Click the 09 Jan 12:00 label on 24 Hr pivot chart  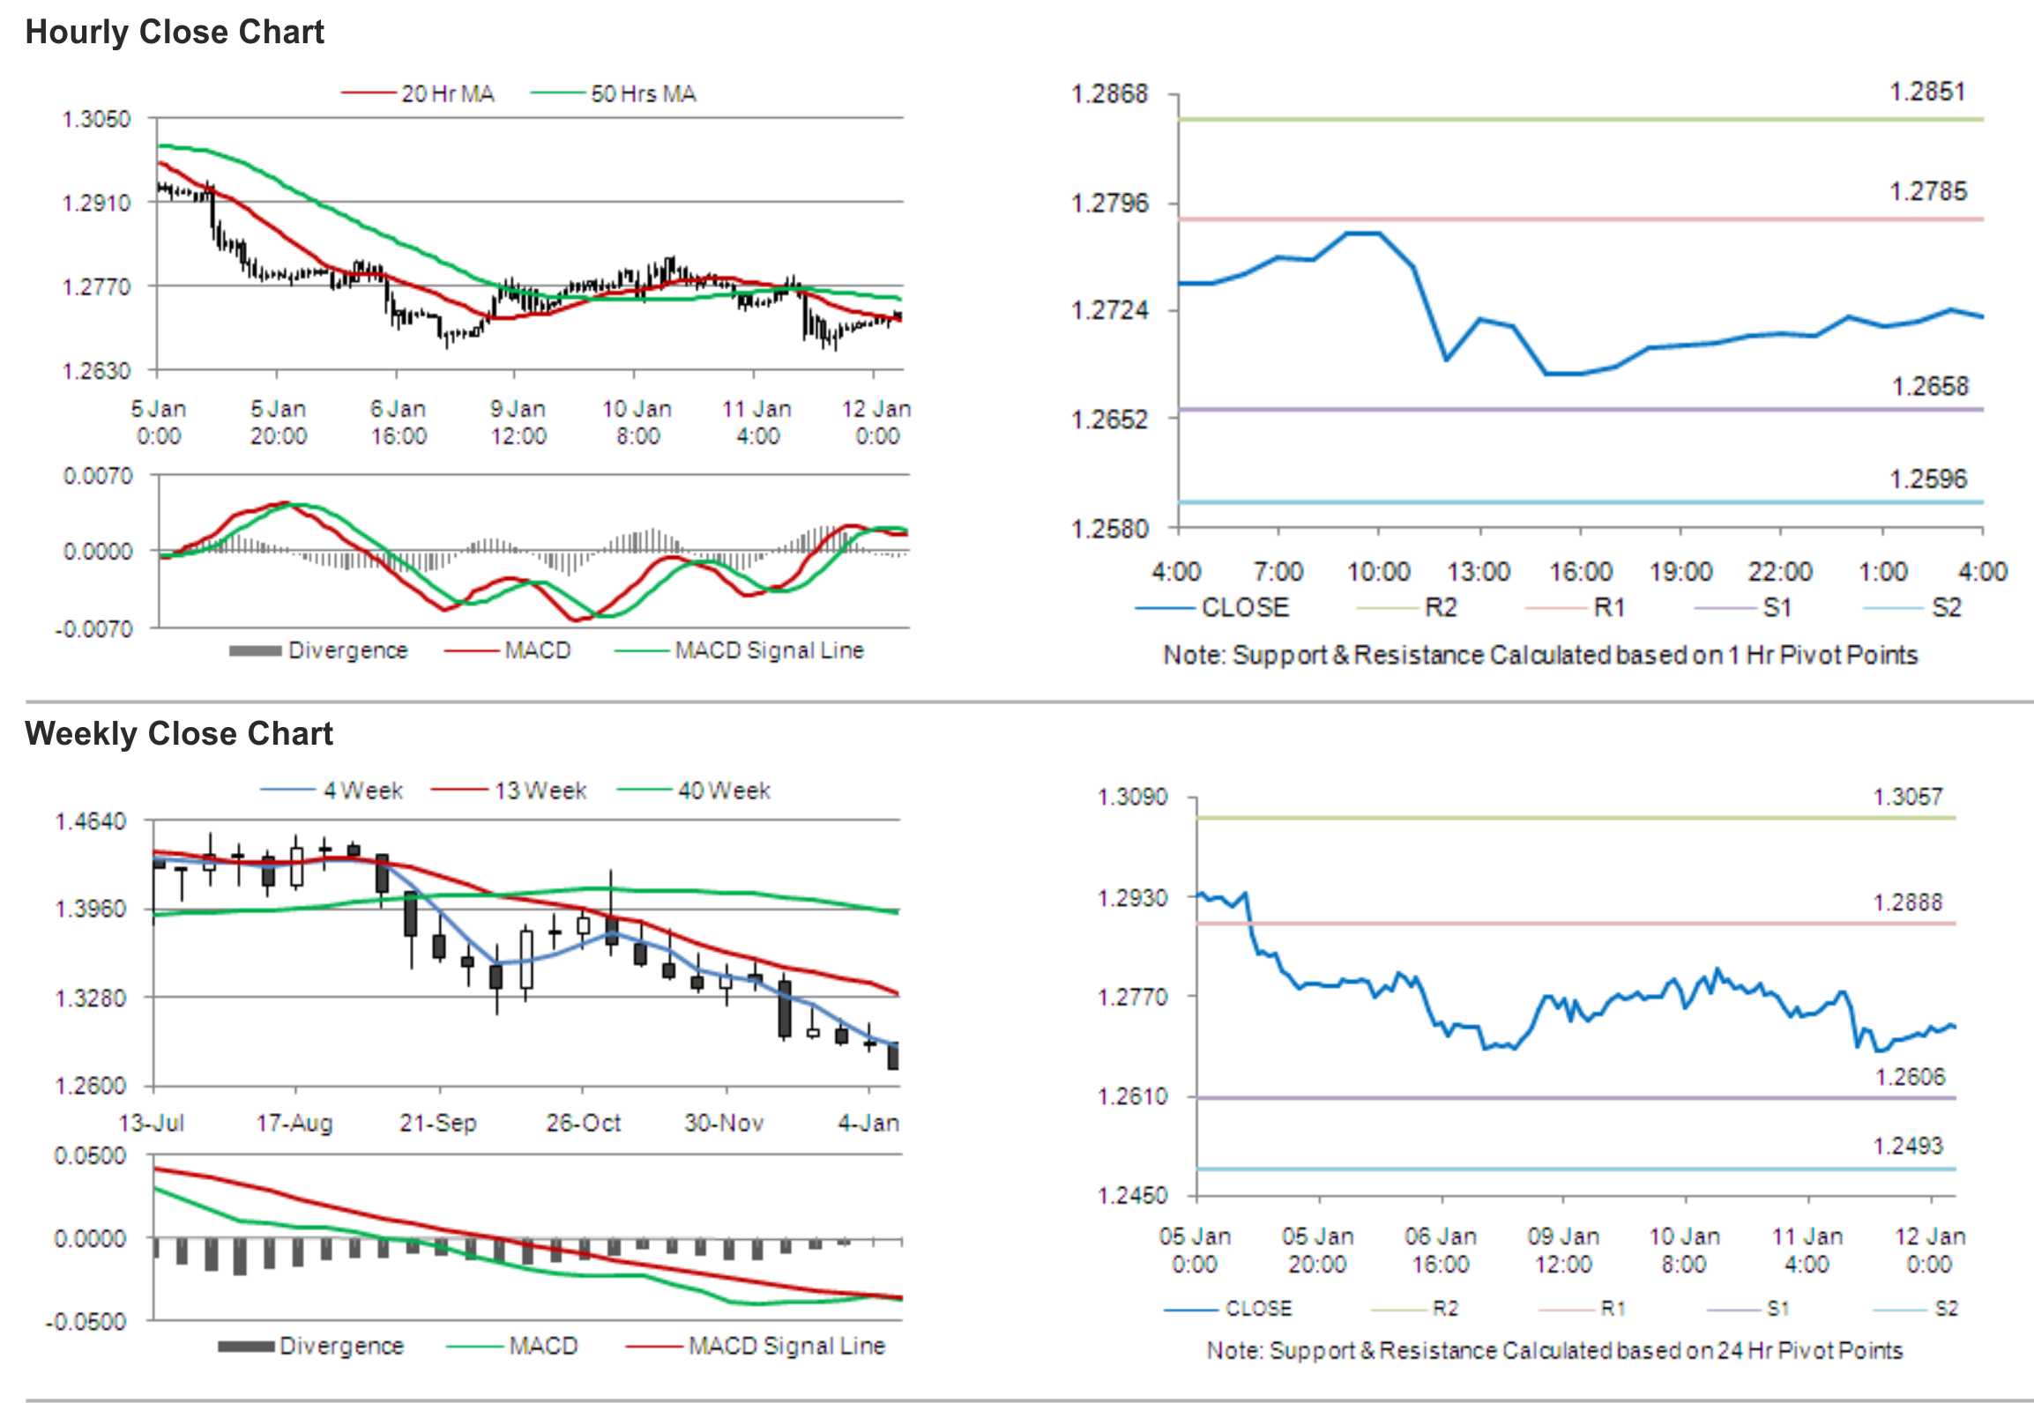(x=1563, y=1251)
